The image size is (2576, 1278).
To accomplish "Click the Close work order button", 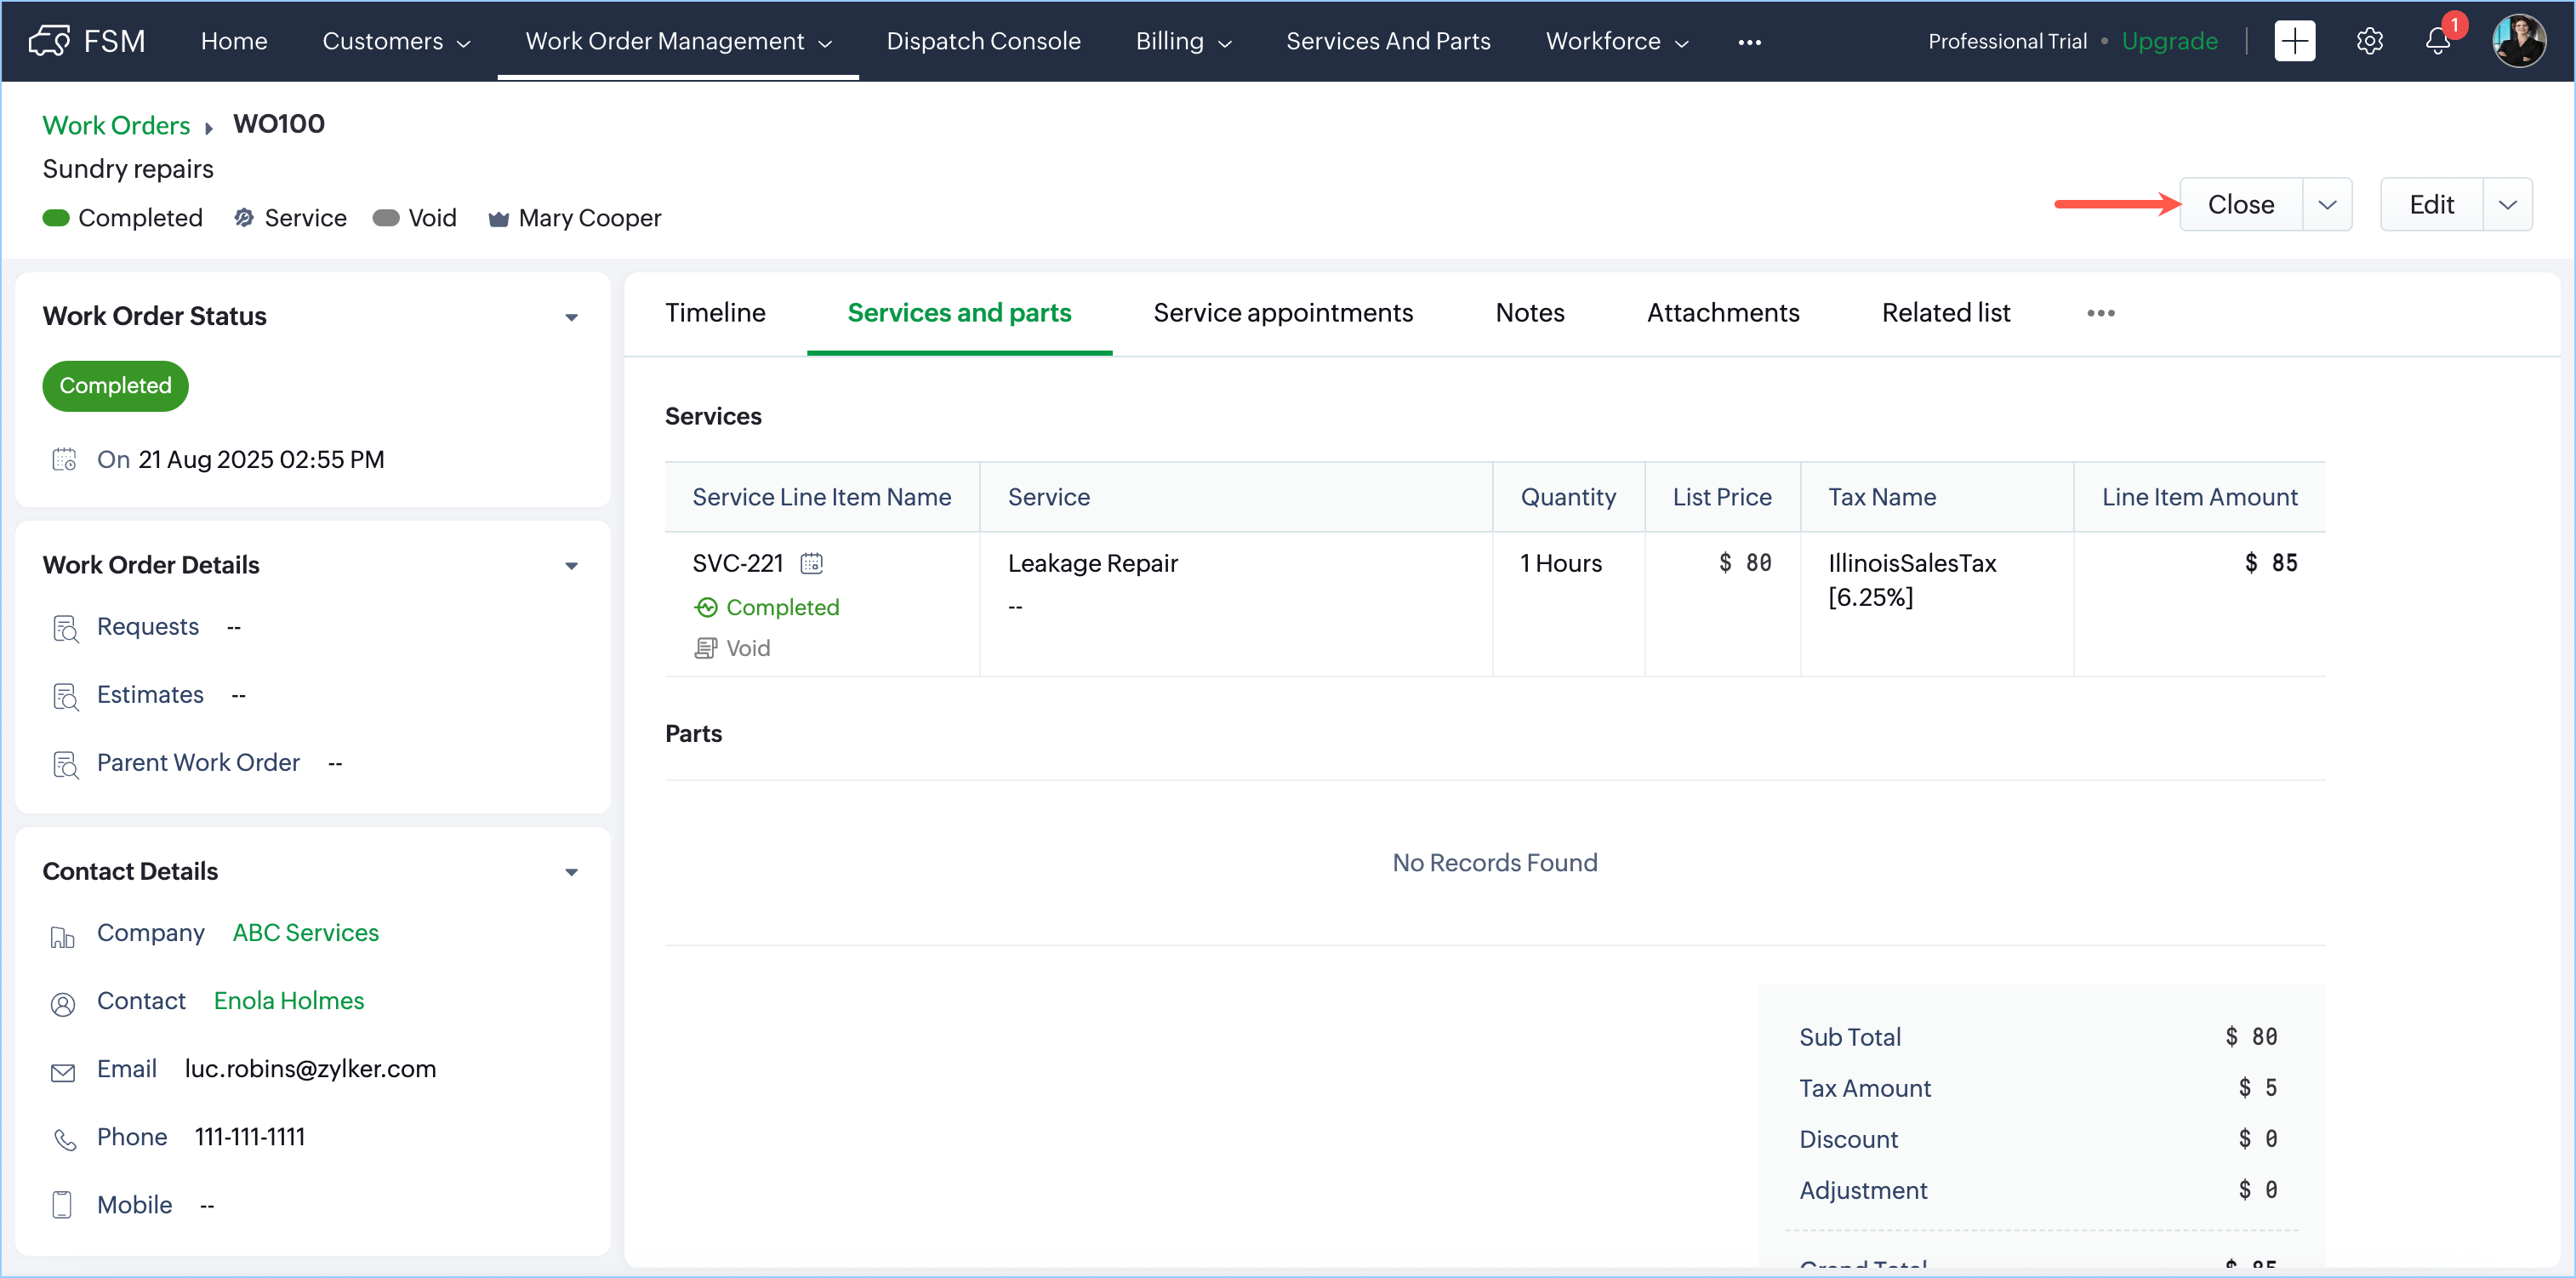I will [x=2240, y=205].
